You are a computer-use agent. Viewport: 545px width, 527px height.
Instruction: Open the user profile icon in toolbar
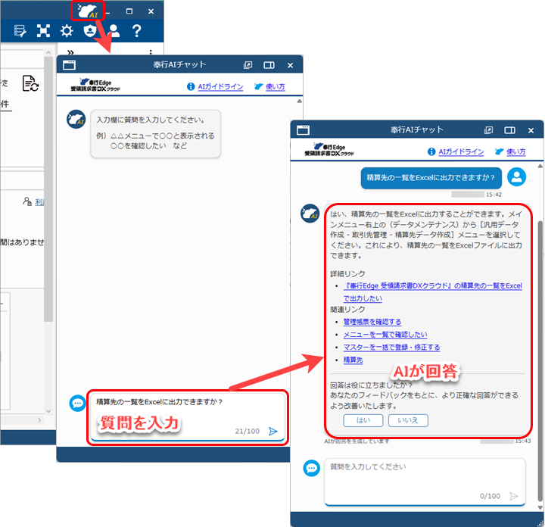(114, 31)
